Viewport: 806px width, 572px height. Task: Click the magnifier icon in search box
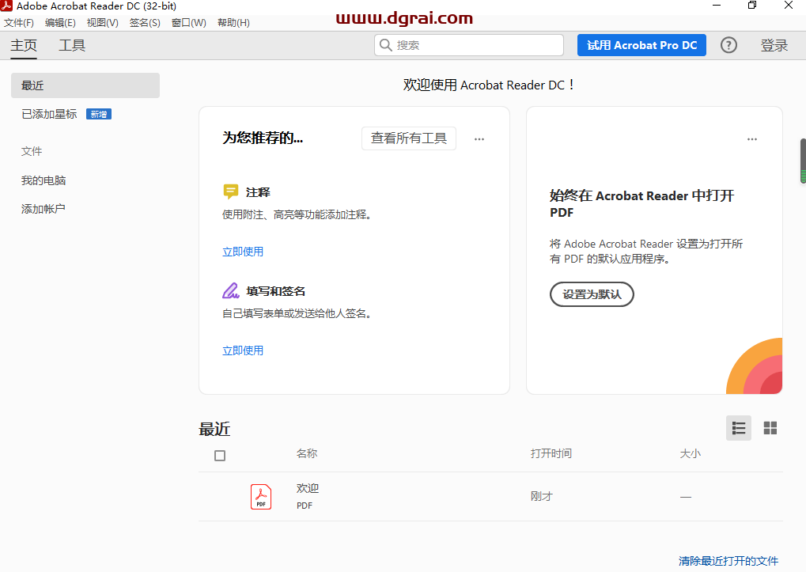point(386,45)
